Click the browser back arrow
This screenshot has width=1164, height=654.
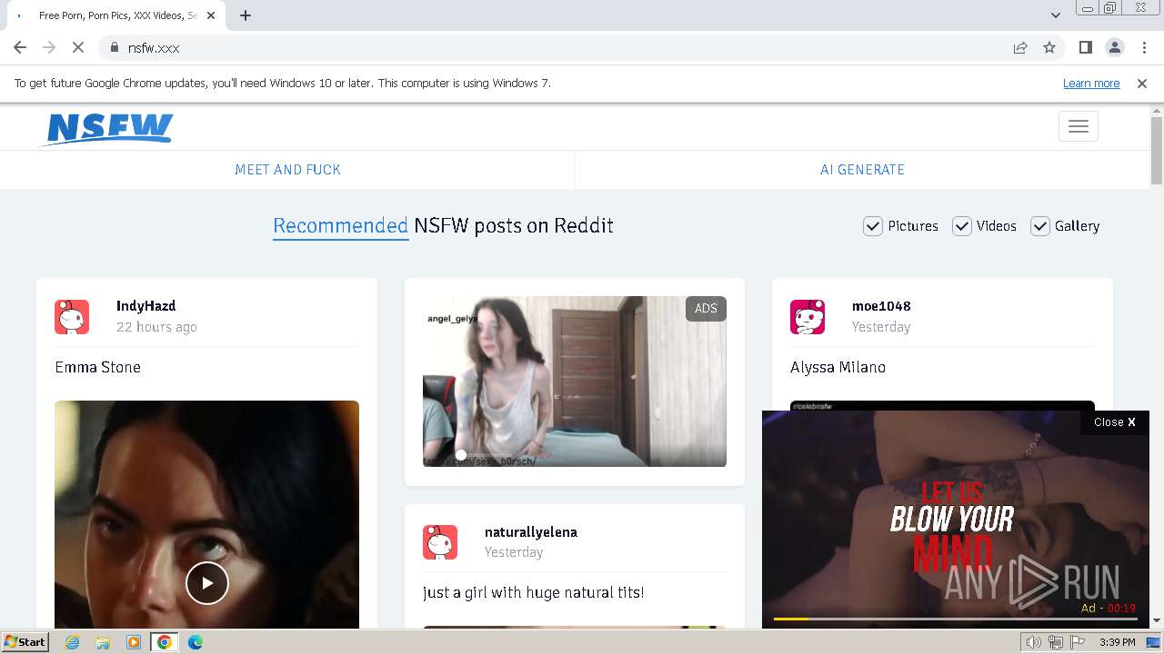(x=20, y=47)
